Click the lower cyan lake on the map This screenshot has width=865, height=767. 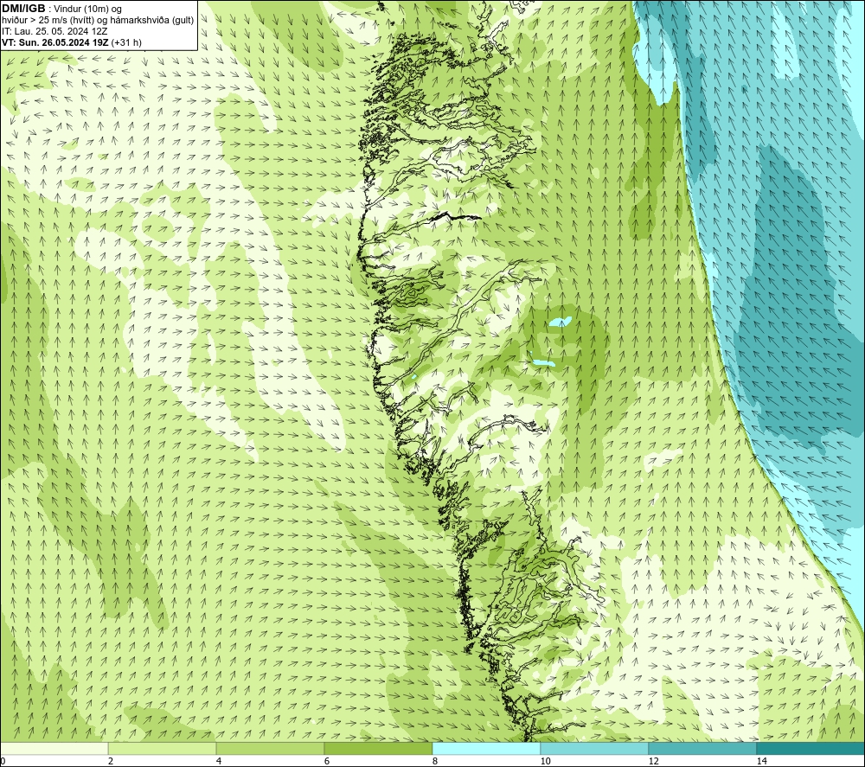pyautogui.click(x=542, y=362)
